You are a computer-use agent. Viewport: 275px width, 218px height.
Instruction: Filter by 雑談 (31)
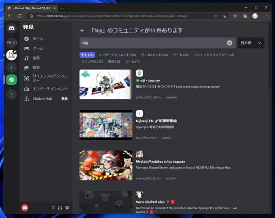pos(114,61)
